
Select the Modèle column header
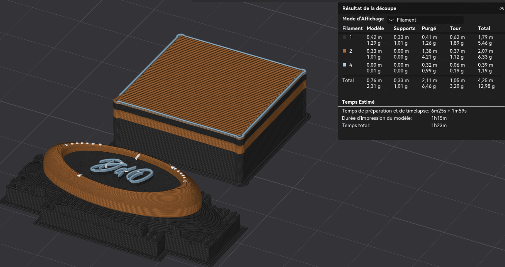coord(375,28)
